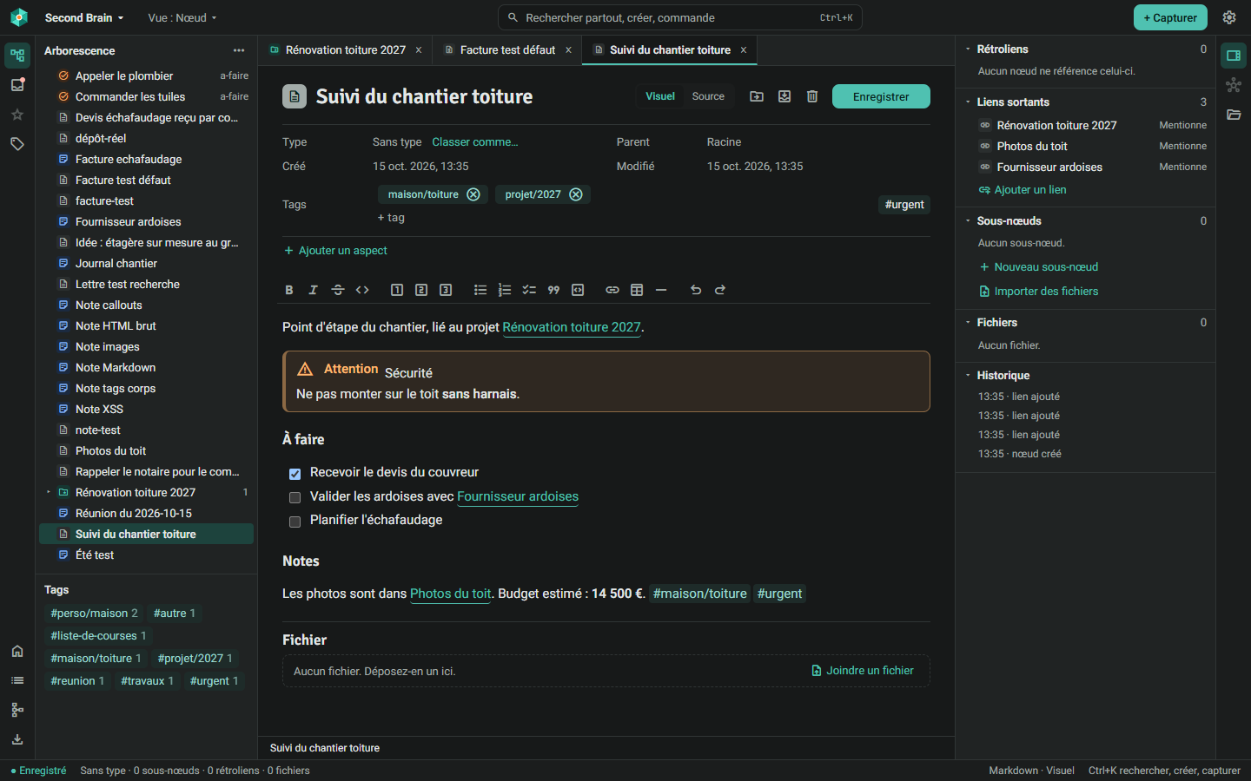Set heading level 3
Viewport: 1251px width, 781px height.
[446, 290]
